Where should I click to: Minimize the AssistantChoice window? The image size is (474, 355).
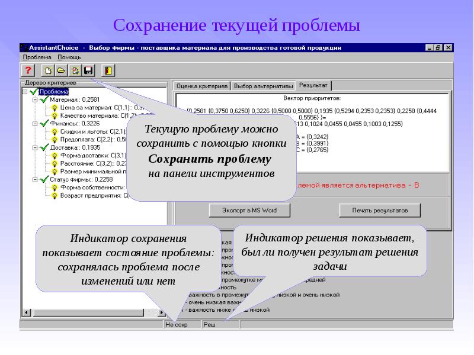coord(430,48)
